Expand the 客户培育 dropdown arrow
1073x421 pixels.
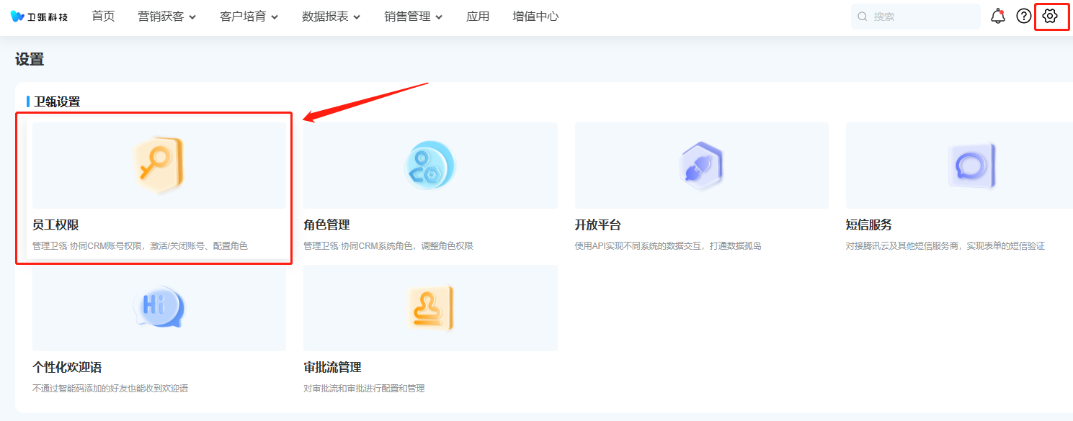point(275,17)
